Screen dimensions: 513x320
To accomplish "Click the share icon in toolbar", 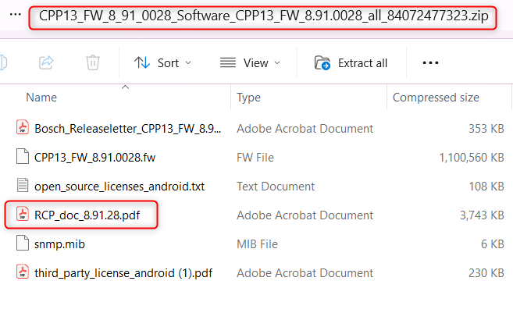I will point(46,62).
